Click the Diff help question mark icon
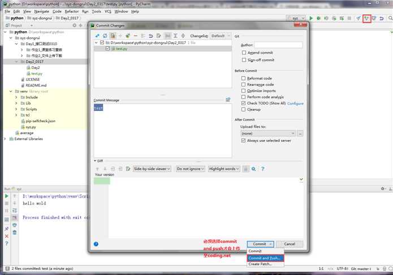The width and height of the screenshot is (393, 275). 263,169
